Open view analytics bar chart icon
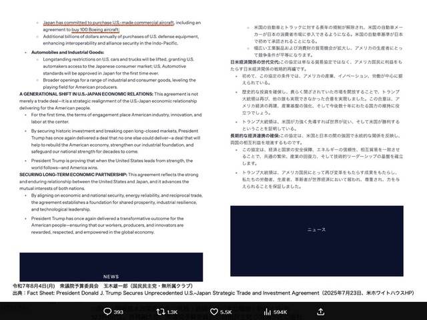The height and width of the screenshot is (320, 427). [x=267, y=311]
